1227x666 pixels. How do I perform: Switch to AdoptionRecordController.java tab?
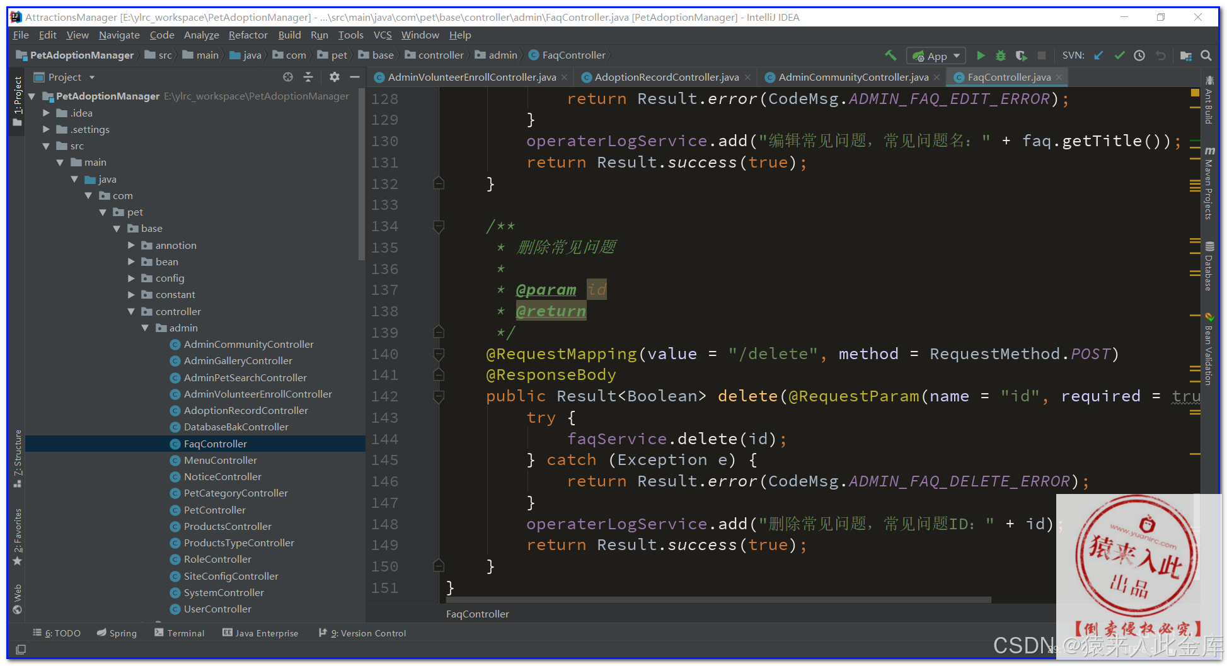[667, 77]
